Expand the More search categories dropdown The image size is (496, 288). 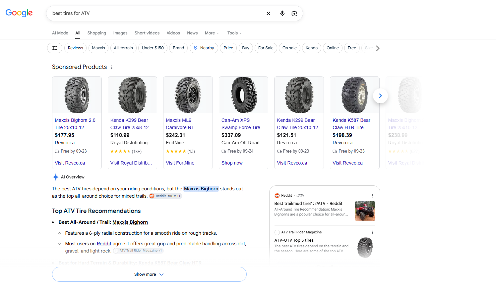click(x=212, y=33)
